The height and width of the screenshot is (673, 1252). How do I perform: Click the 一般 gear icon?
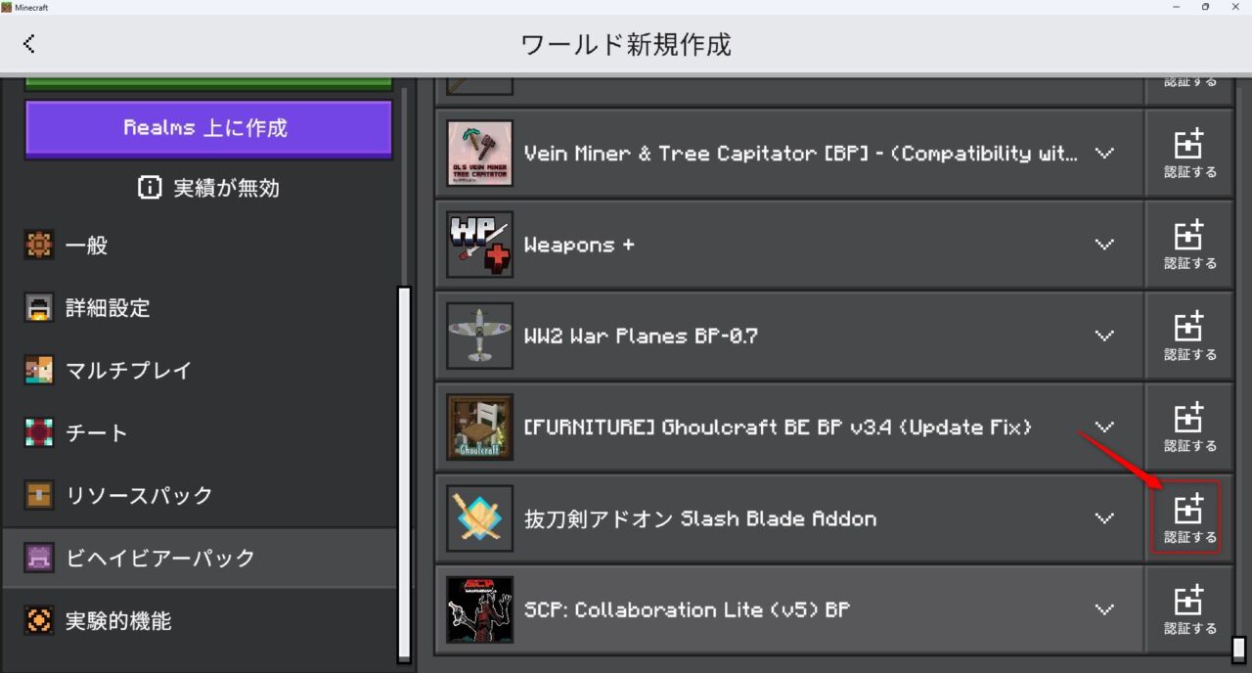tap(39, 246)
